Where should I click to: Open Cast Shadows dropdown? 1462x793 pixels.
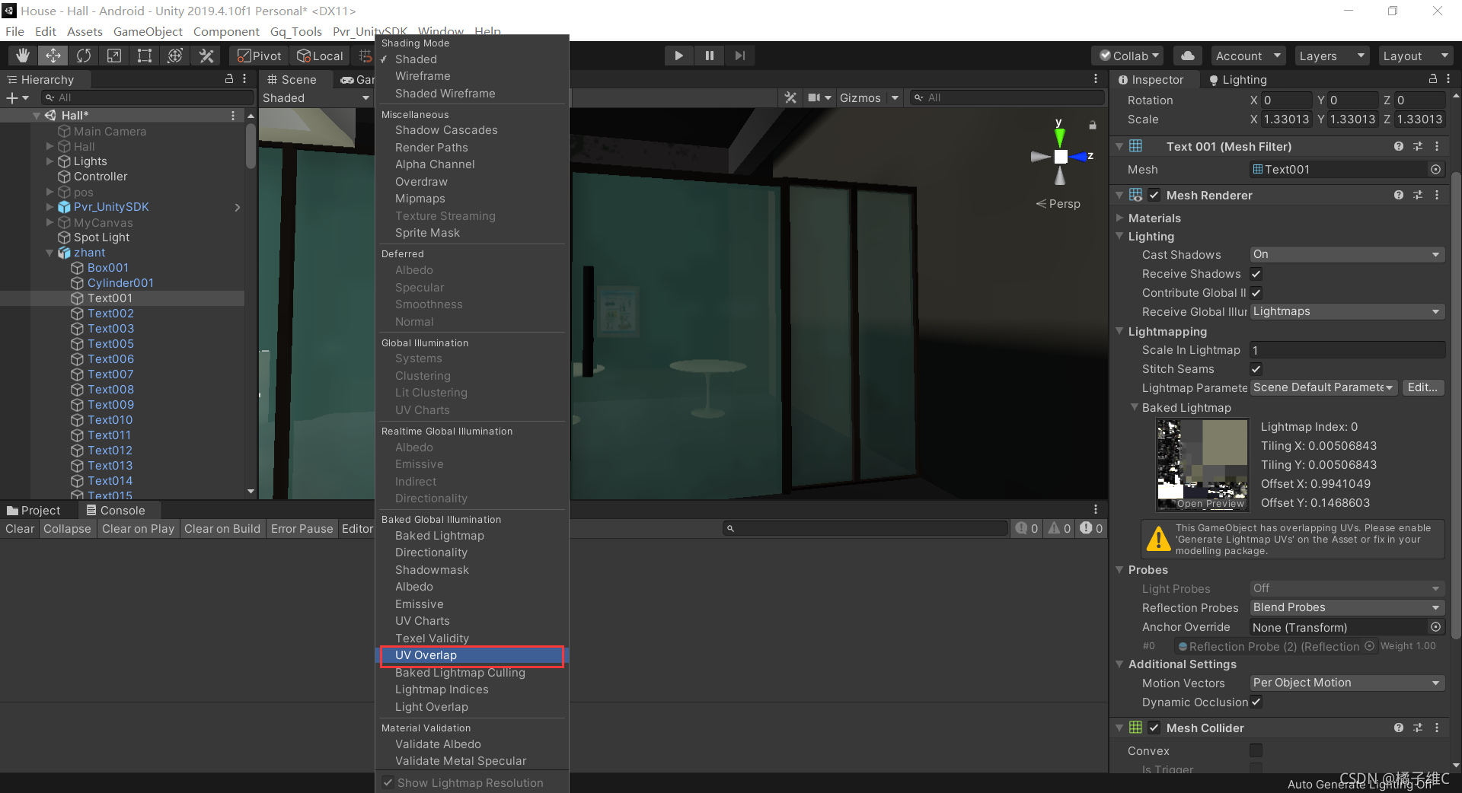pos(1347,254)
